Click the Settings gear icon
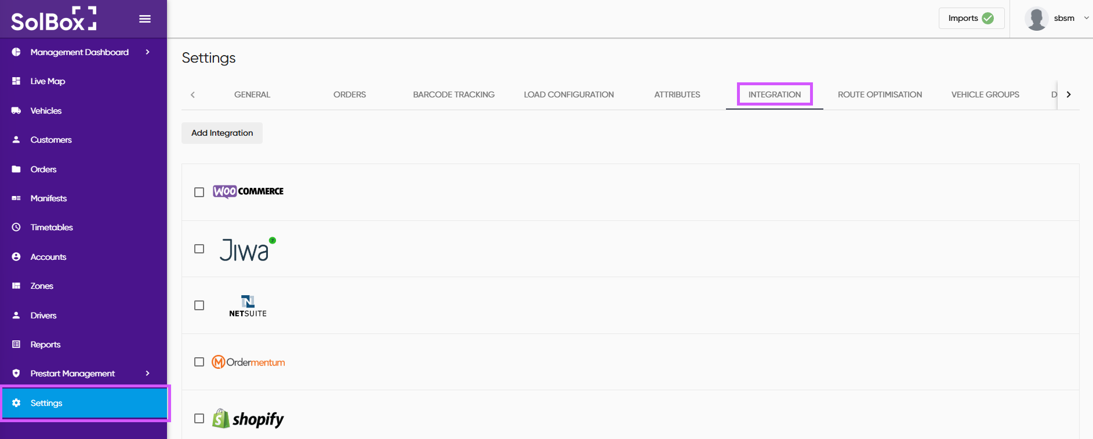The image size is (1093, 439). (x=16, y=403)
